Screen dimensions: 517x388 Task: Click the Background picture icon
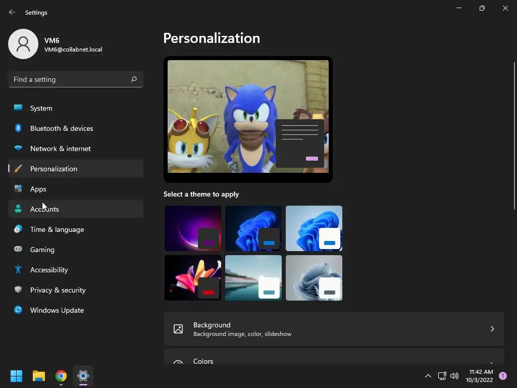pyautogui.click(x=178, y=329)
